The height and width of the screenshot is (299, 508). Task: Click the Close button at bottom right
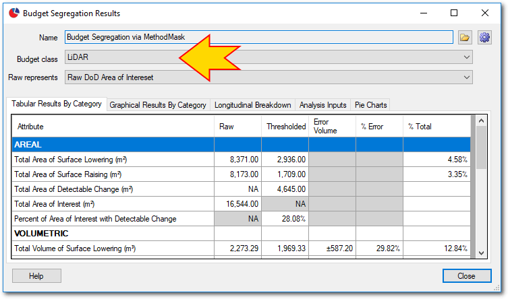(x=467, y=276)
